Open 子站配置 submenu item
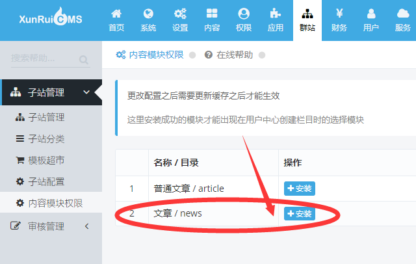This screenshot has height=264, width=416. (x=51, y=182)
